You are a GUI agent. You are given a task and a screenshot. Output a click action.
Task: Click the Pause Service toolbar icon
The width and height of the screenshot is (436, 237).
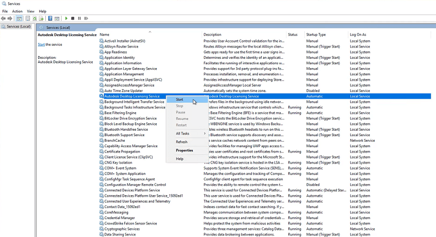coord(80,18)
